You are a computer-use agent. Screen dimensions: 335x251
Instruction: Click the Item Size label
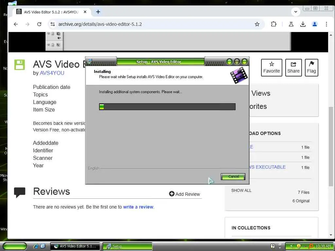click(x=44, y=109)
